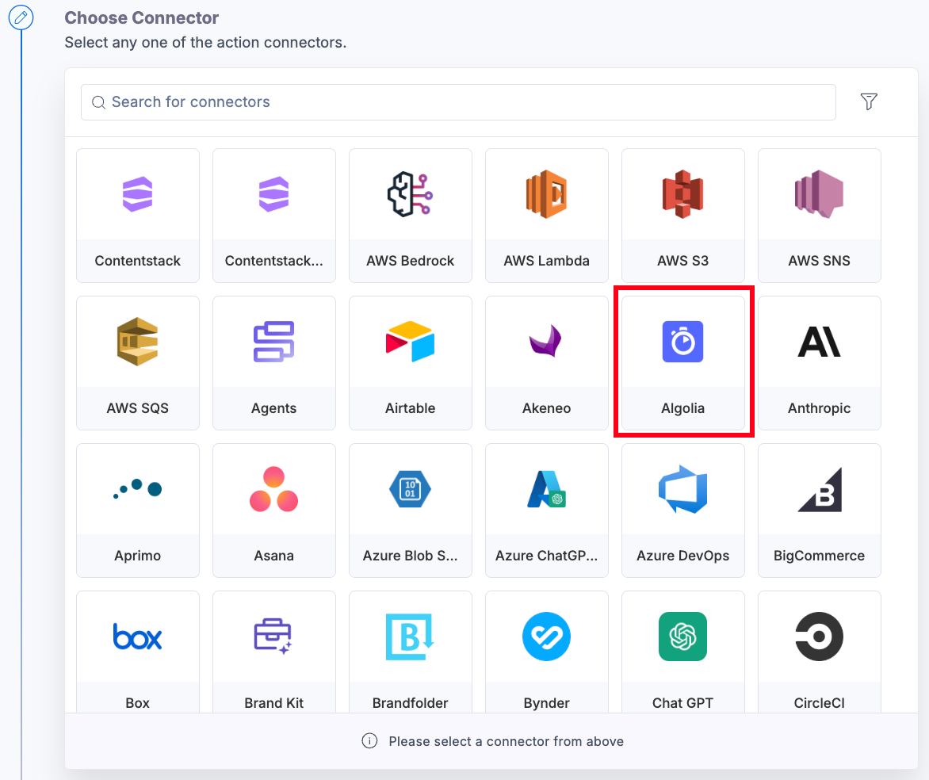Select the Anthropic connector
This screenshot has height=780, width=929.
pyautogui.click(x=819, y=363)
